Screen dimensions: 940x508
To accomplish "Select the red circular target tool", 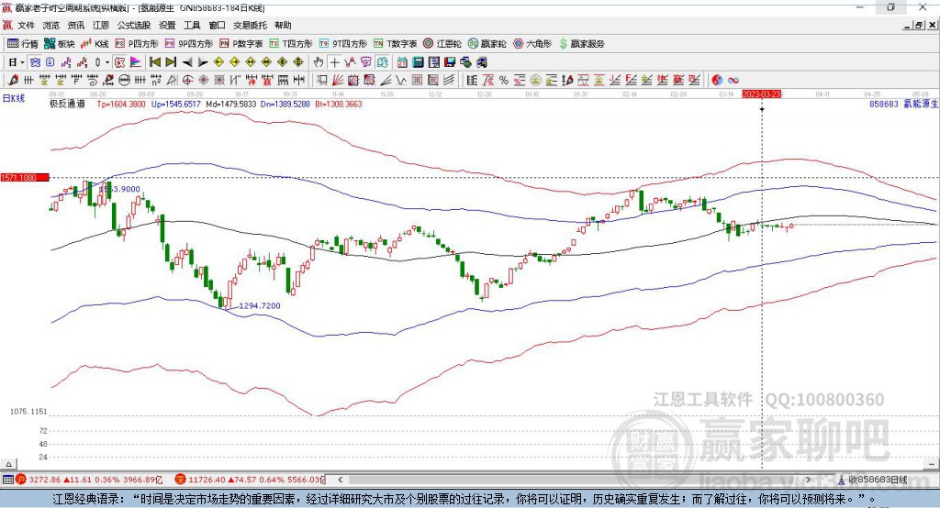I will pyautogui.click(x=187, y=81).
